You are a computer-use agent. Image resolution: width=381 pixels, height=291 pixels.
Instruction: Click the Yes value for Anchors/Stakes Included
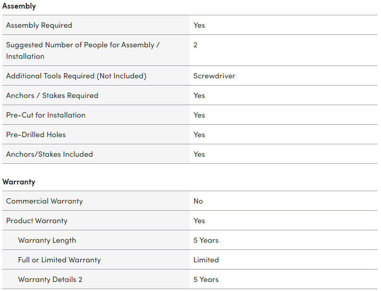click(x=199, y=154)
